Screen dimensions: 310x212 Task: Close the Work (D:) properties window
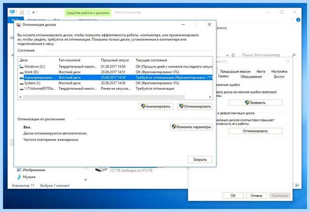pyautogui.click(x=288, y=61)
